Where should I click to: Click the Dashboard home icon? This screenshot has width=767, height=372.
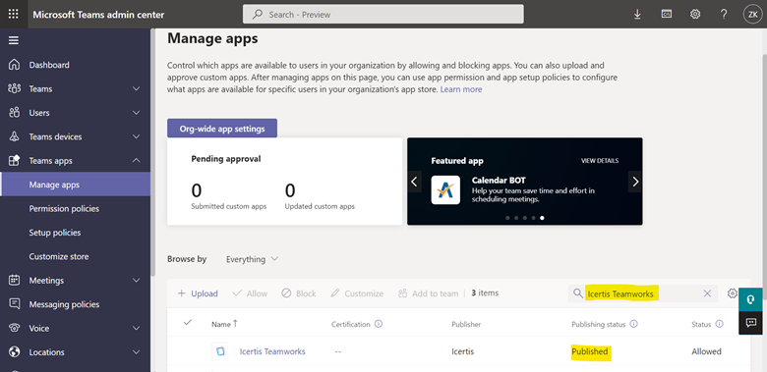[15, 65]
